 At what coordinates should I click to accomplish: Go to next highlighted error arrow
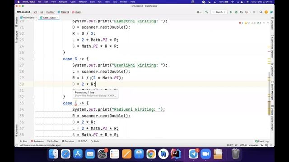pyautogui.click(x=268, y=23)
